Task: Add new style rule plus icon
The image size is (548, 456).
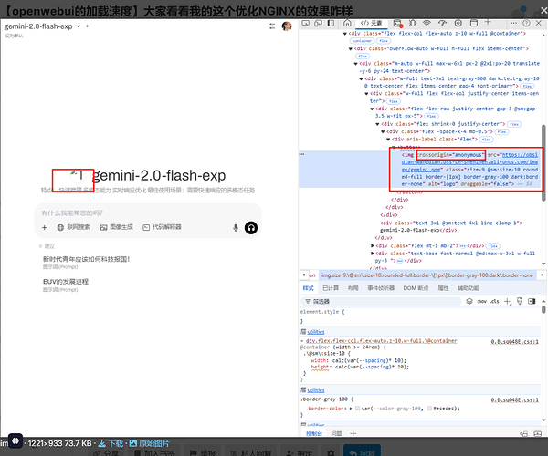Action: click(x=508, y=302)
